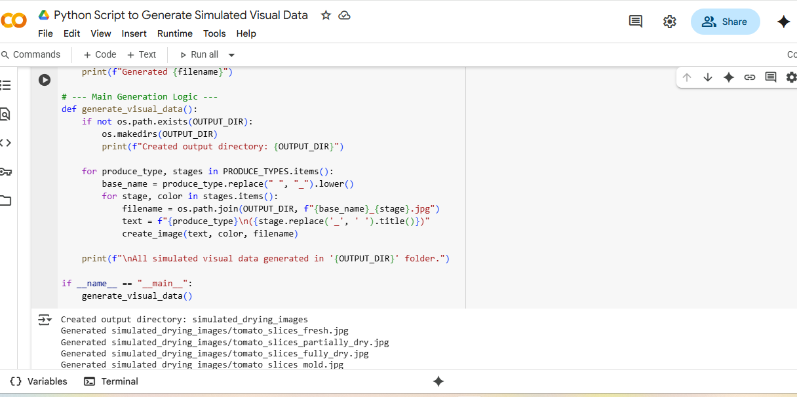
Task: Open the cell settings gear
Action: 791,77
